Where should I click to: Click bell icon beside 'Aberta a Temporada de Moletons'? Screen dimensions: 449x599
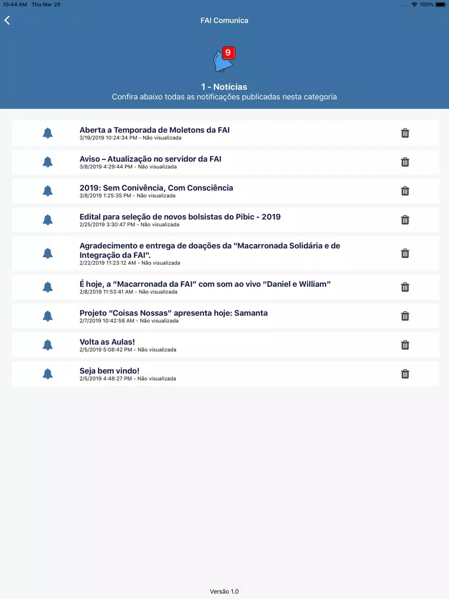point(47,133)
